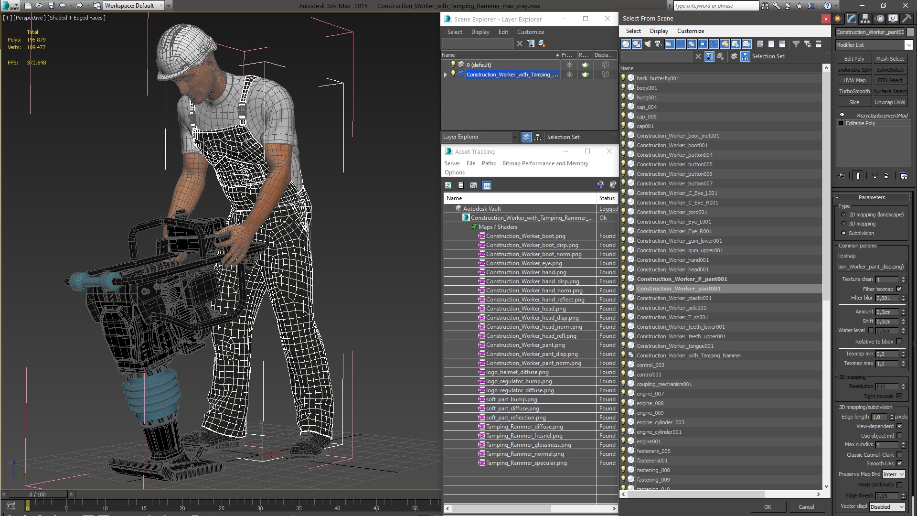Click OK in Select From Scene dialog

768,507
